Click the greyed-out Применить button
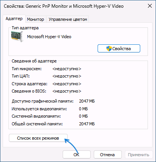Image resolution: width=156 pixels, height=162 pixels. point(139,155)
